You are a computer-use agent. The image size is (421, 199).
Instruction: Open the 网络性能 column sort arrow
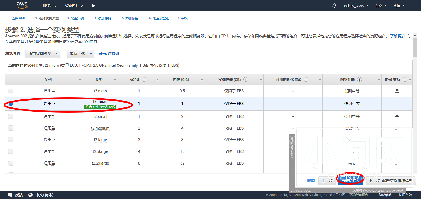[x=378, y=80]
